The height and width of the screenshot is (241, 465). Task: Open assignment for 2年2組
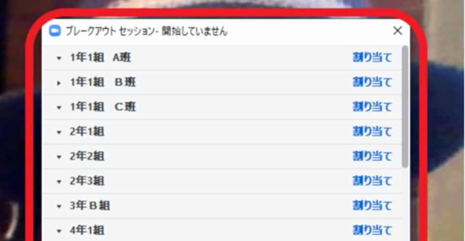click(372, 156)
